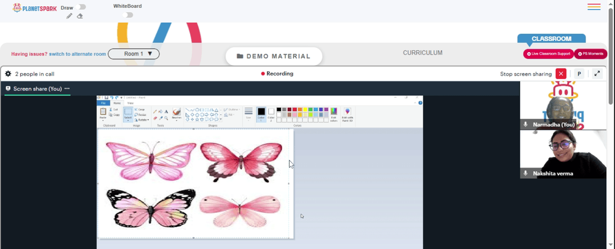The image size is (615, 249).
Task: Click Save icon in Paint quick access toolbar
Action: [106, 98]
